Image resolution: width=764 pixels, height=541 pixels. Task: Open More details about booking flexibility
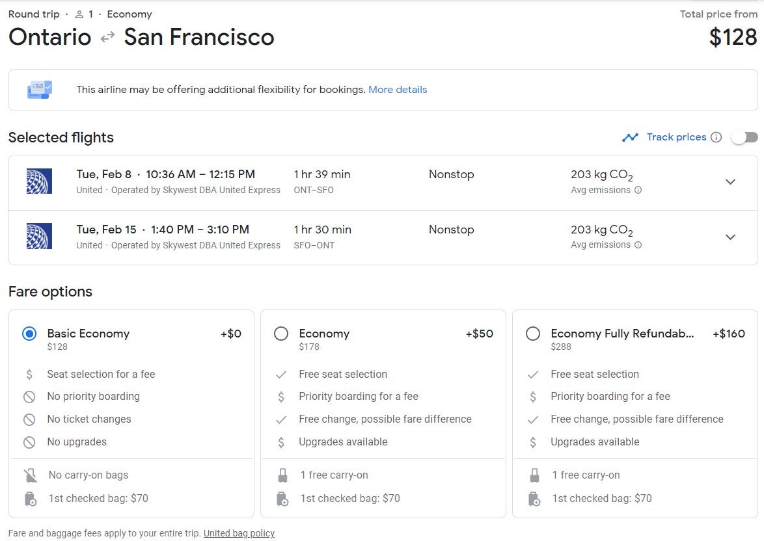pos(398,90)
